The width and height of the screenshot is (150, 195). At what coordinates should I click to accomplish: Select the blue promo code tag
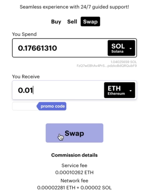pyautogui.click(x=52, y=106)
